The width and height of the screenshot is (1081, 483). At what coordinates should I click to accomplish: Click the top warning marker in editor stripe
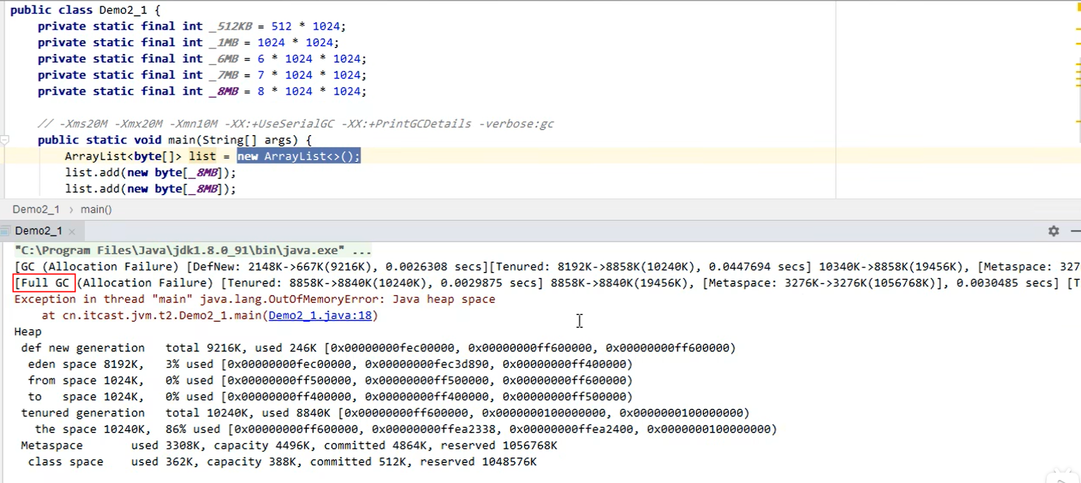click(x=1079, y=8)
